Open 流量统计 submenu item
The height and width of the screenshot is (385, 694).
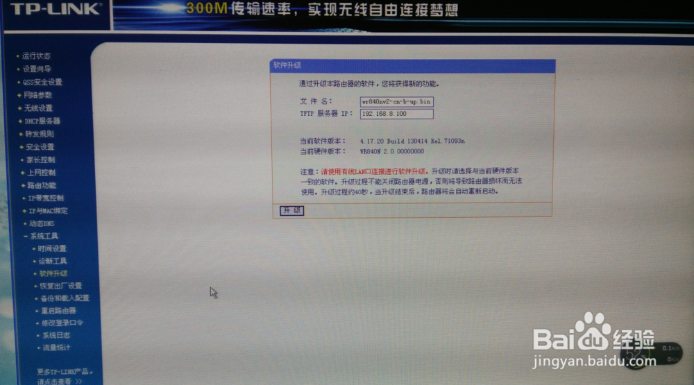click(x=57, y=348)
